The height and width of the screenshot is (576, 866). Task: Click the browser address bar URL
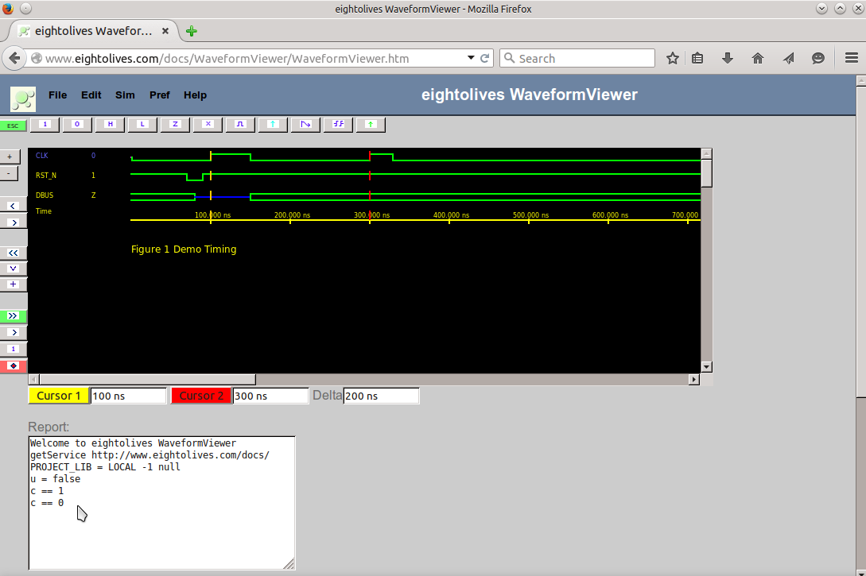coord(227,59)
